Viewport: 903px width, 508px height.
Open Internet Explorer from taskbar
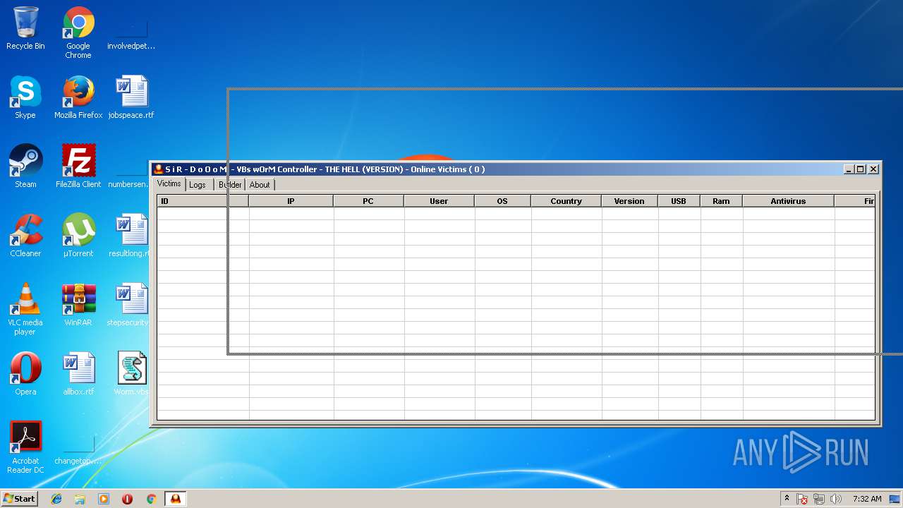pos(56,499)
